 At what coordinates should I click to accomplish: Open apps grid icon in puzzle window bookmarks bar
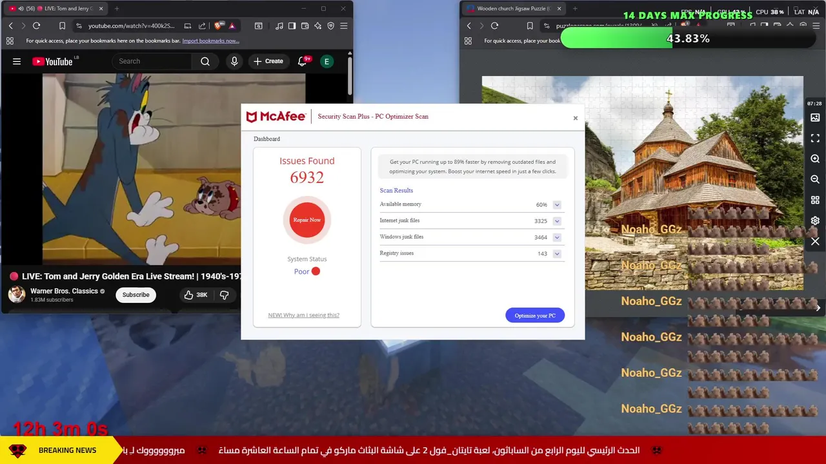click(x=468, y=41)
